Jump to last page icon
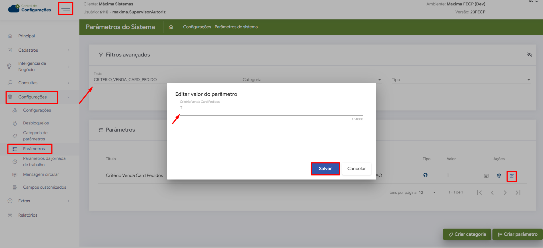 click(518, 193)
